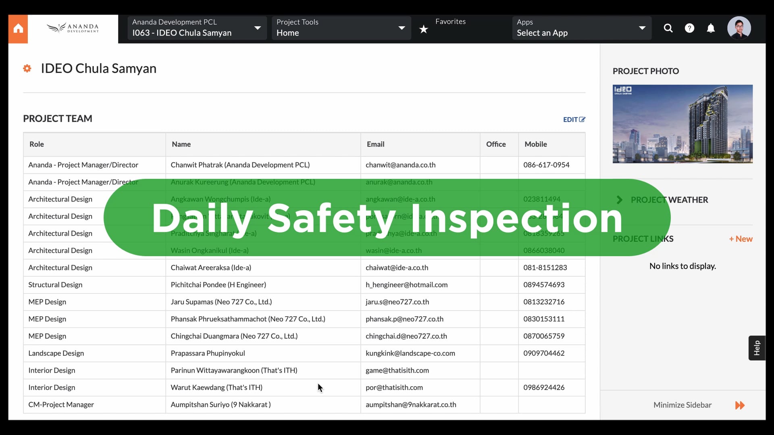Image resolution: width=774 pixels, height=435 pixels.
Task: Expand the Project Weather section
Action: (x=620, y=199)
